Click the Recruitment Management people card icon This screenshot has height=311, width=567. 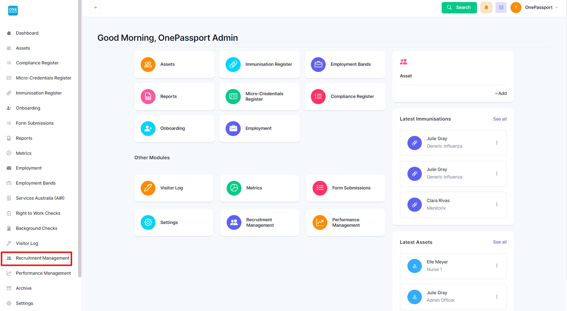[x=234, y=223]
